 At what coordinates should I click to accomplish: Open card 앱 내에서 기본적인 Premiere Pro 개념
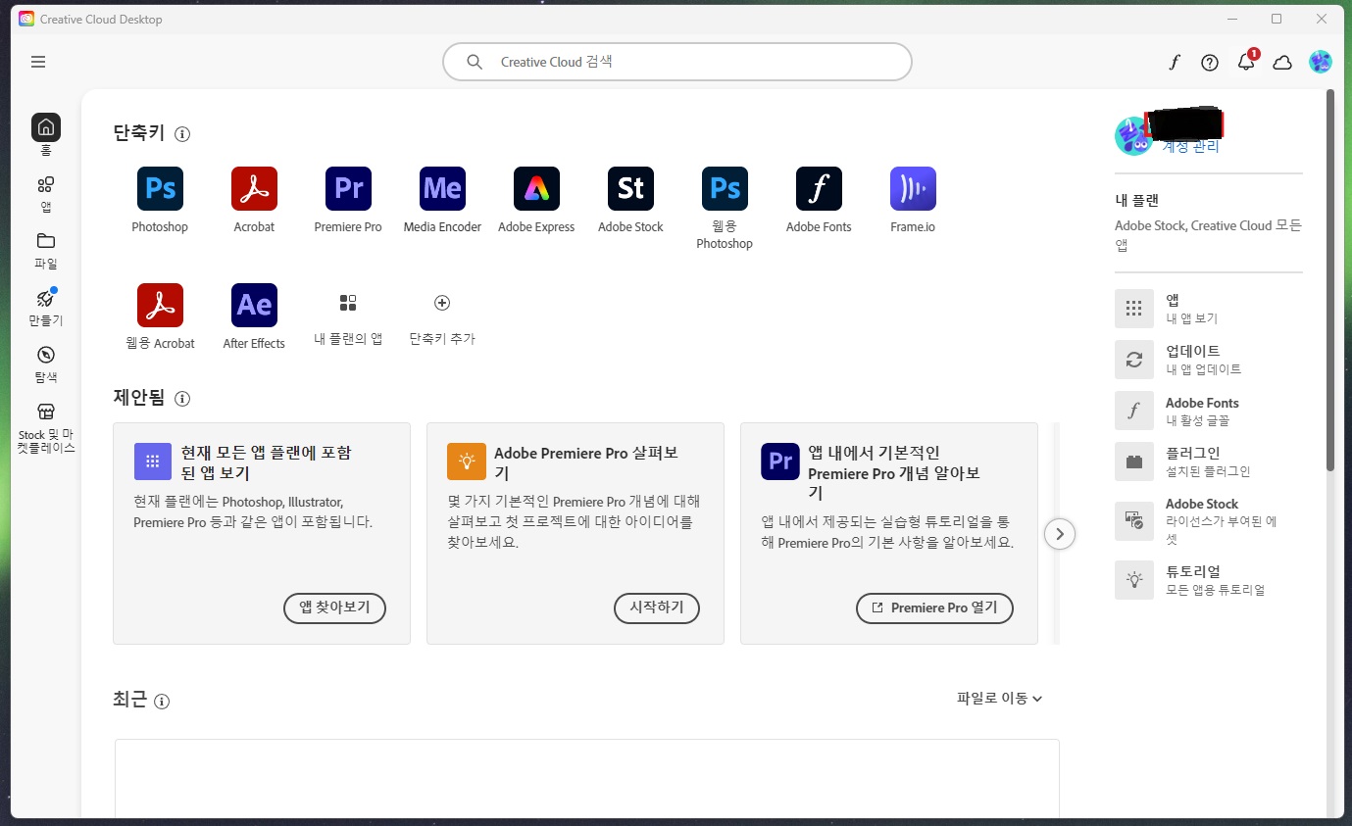coord(889,533)
